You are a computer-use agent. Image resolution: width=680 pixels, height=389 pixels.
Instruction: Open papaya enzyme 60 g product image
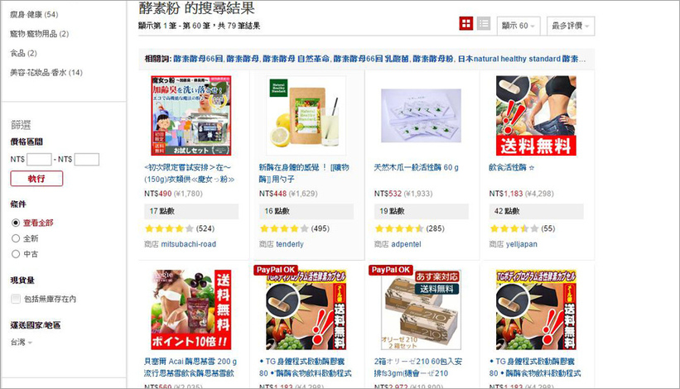[421, 116]
